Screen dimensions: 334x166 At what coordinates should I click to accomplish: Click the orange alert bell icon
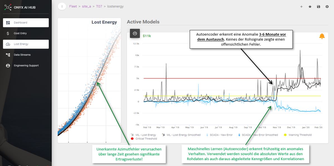[x=322, y=36]
